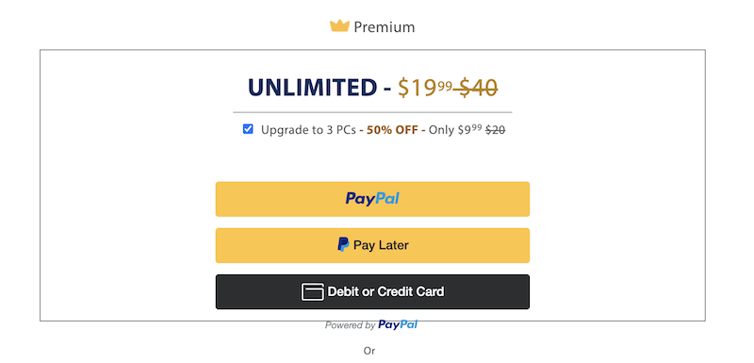Click the 50% OFF promotional text
The width and height of the screenshot is (754, 363).
392,130
